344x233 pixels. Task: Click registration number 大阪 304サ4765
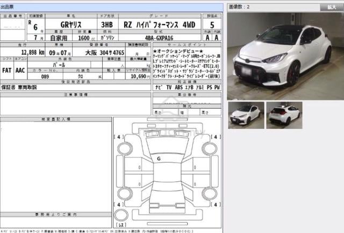tap(105, 52)
